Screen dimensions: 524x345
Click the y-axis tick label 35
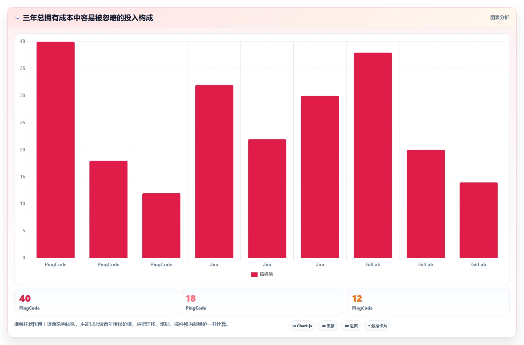tap(22, 69)
